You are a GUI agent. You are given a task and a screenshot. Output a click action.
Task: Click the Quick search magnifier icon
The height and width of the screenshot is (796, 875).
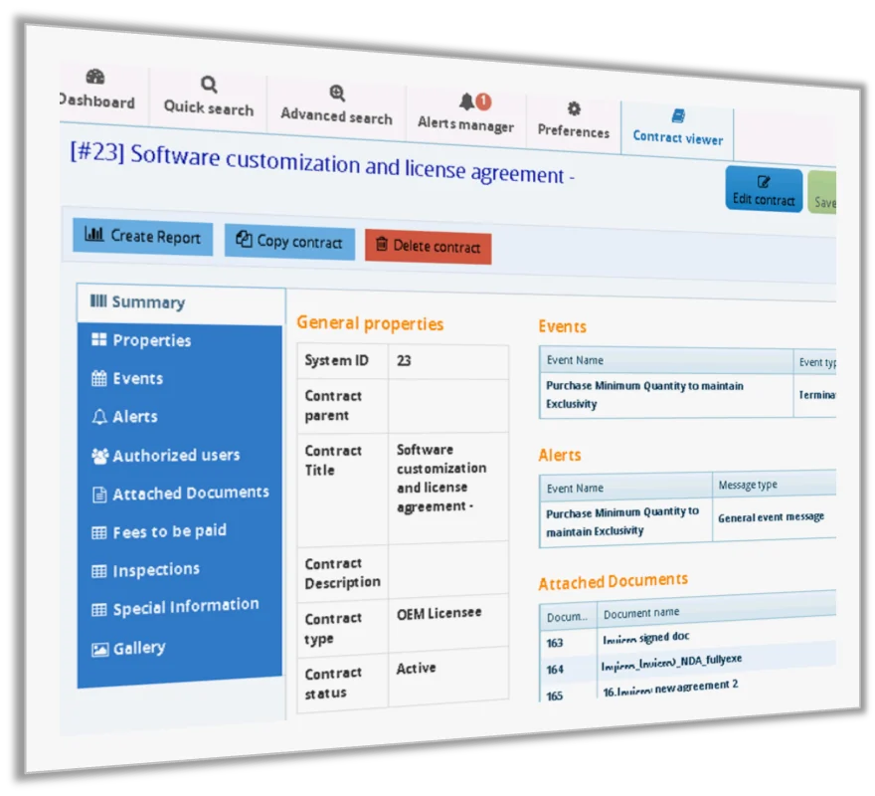pyautogui.click(x=209, y=85)
